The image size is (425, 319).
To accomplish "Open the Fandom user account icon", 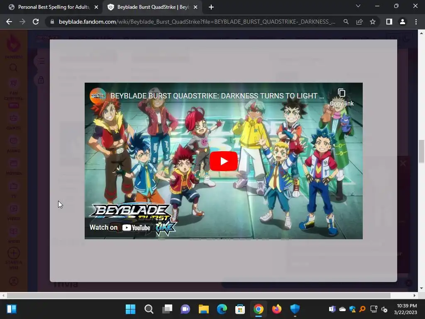I will 14,281.
